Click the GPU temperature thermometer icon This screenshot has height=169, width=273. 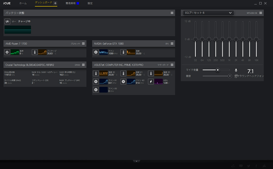tap(123, 52)
